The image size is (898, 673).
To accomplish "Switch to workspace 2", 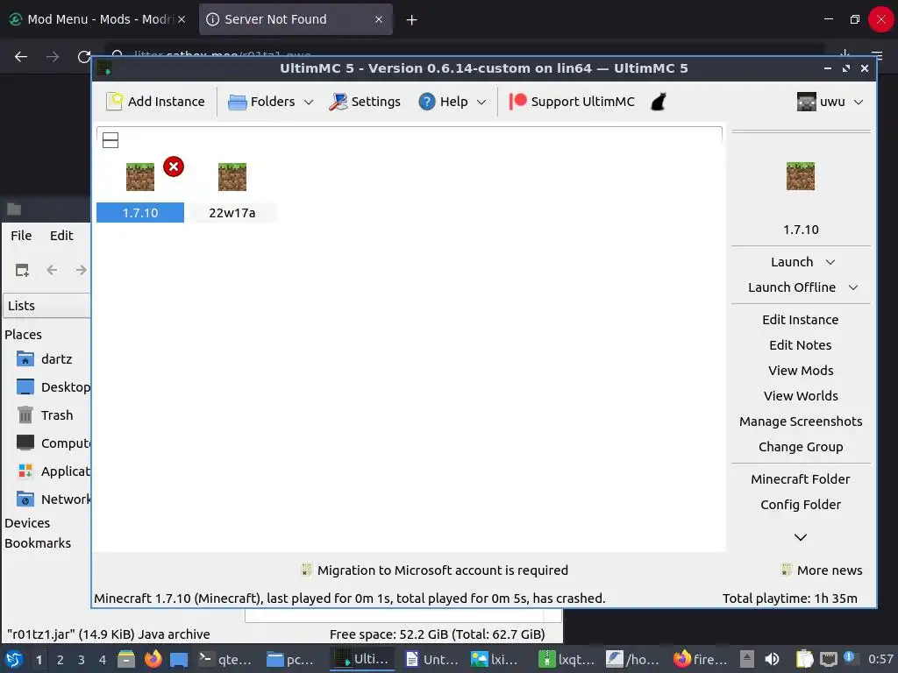I will [61, 660].
